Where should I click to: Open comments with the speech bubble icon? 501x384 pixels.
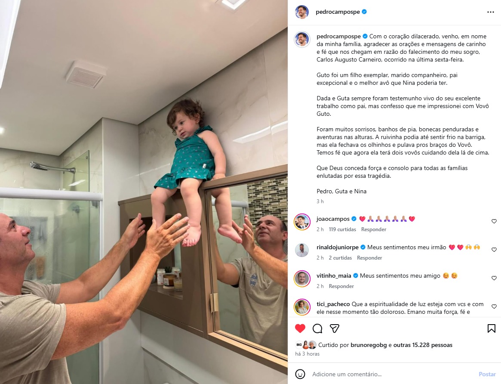click(x=317, y=328)
